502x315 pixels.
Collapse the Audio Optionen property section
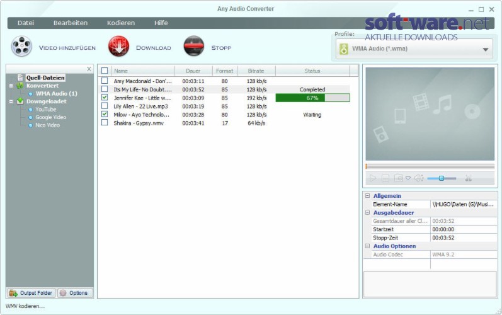click(368, 246)
